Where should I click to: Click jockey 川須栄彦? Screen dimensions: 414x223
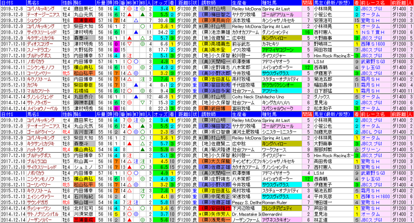[x=83, y=214]
